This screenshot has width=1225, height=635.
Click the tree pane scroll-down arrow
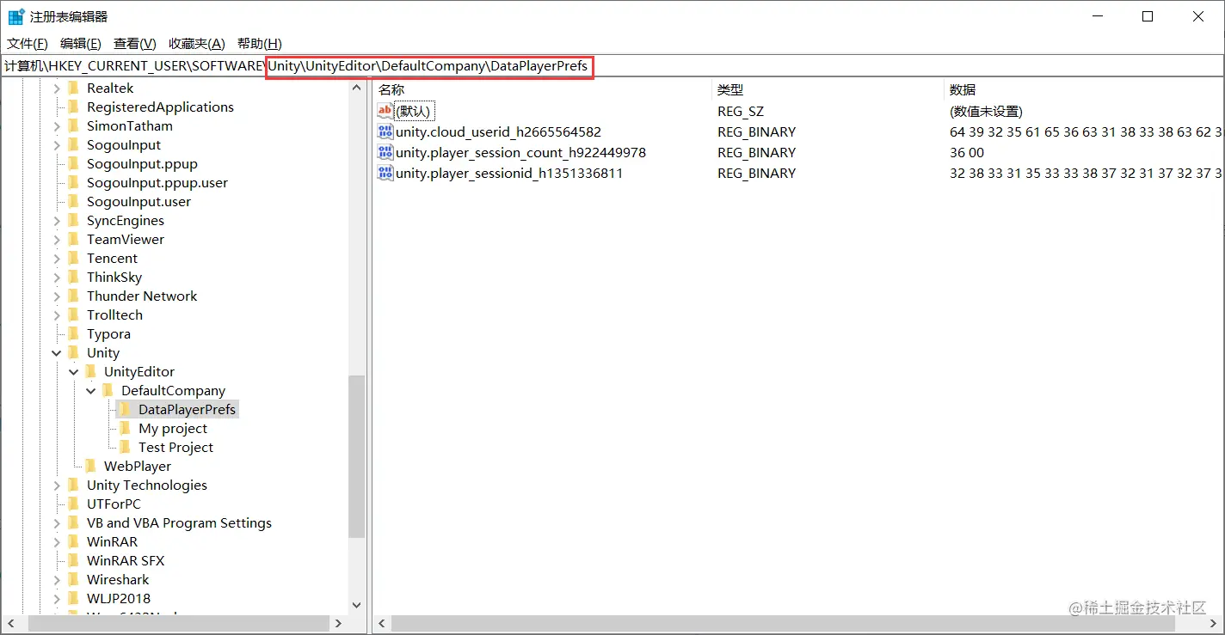(x=357, y=606)
